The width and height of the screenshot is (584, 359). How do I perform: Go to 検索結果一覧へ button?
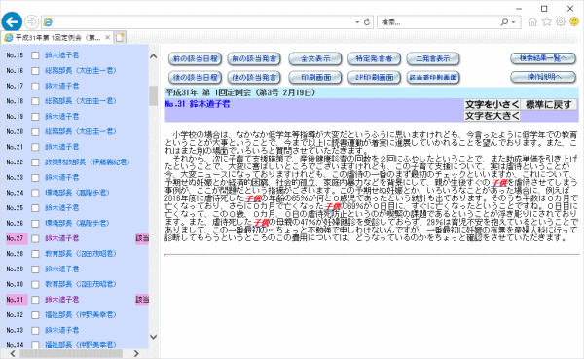point(543,58)
